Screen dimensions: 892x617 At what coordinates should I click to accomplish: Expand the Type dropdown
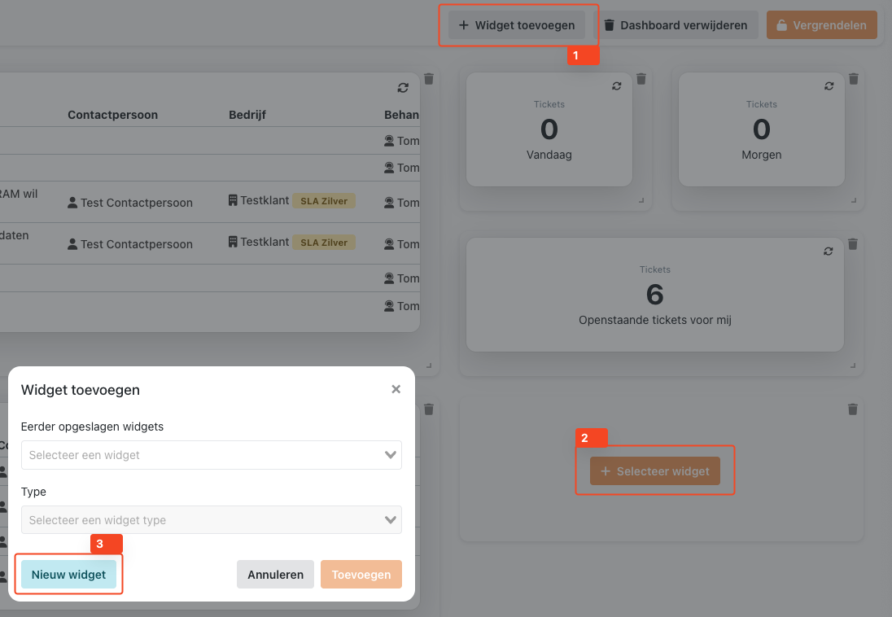point(211,520)
